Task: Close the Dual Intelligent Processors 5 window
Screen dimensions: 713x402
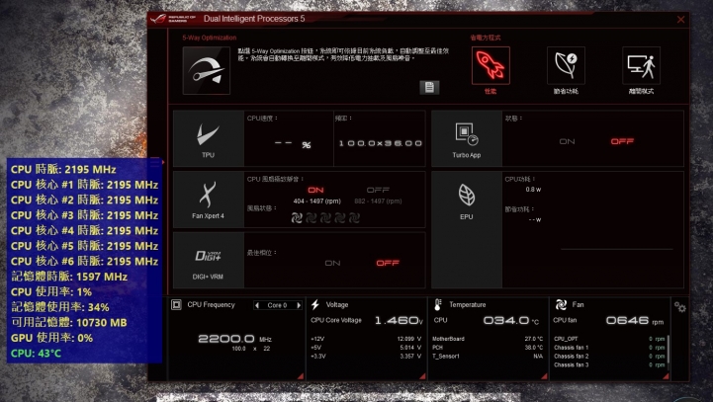Action: point(680,20)
